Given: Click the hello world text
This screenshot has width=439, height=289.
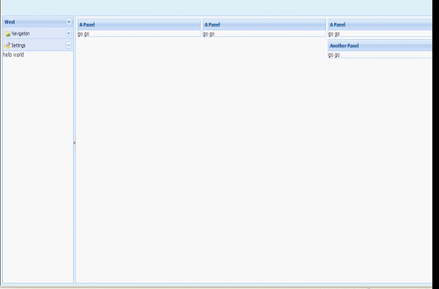Looking at the screenshot, I should pos(13,55).
